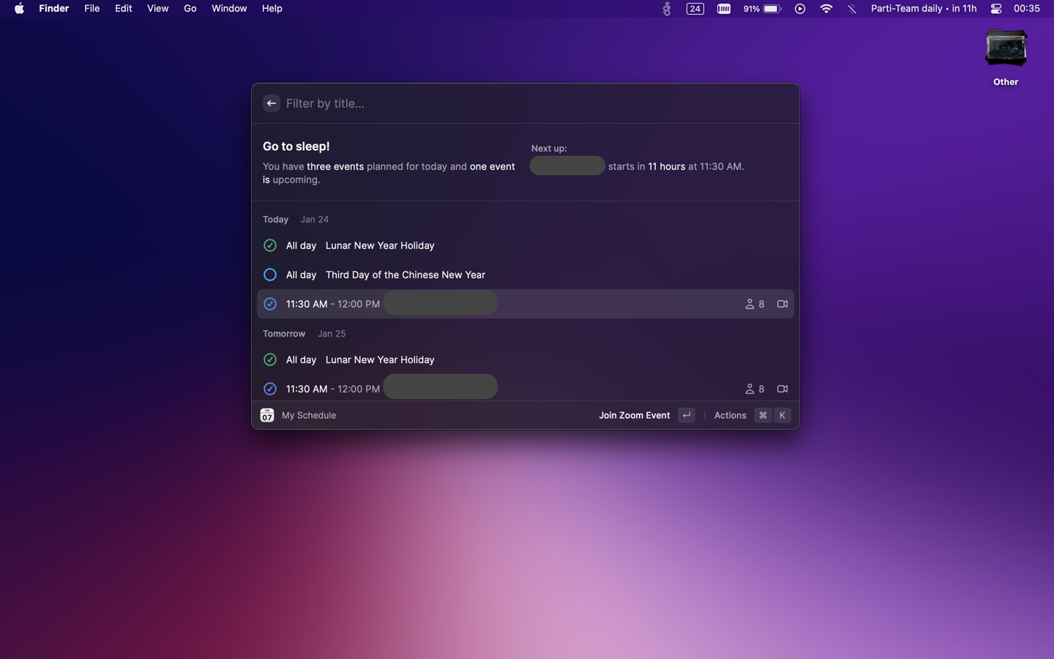Click the back arrow in Raycast
This screenshot has height=659, width=1054.
tap(271, 103)
